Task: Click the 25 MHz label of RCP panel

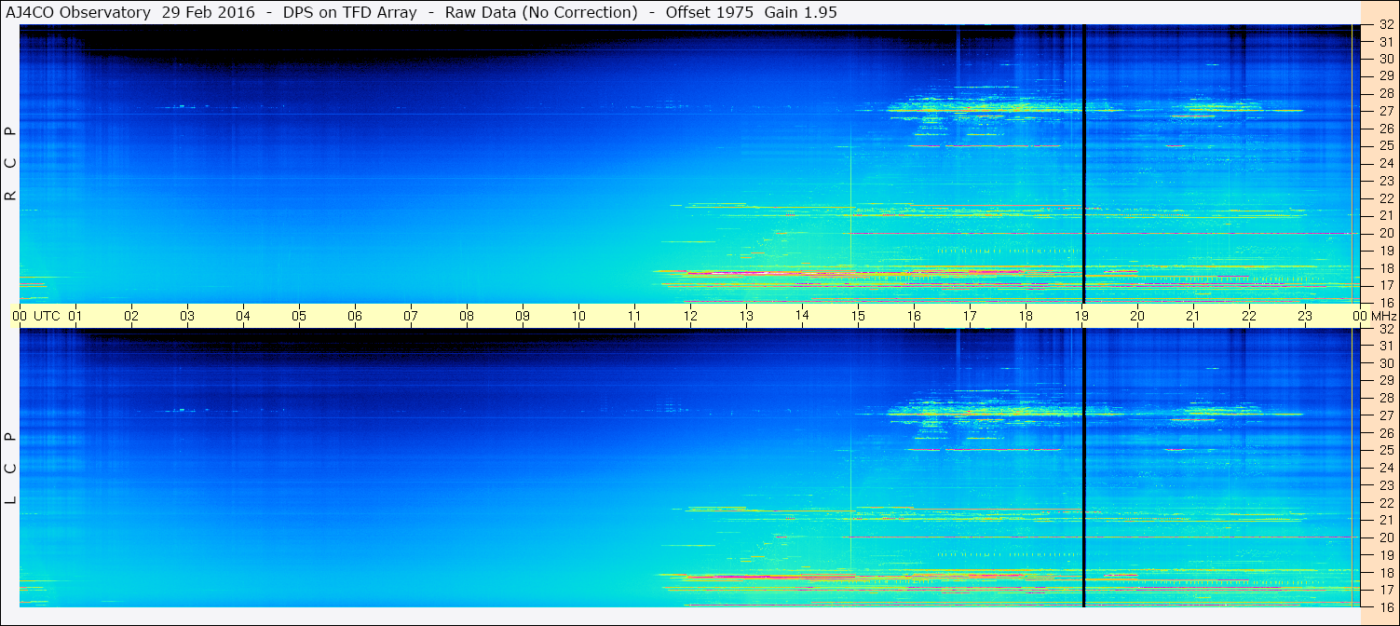Action: tap(1386, 146)
